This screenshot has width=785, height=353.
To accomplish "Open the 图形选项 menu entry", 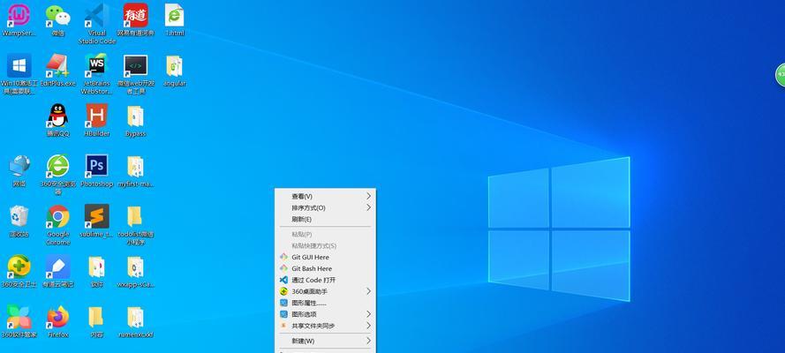I will (x=325, y=314).
